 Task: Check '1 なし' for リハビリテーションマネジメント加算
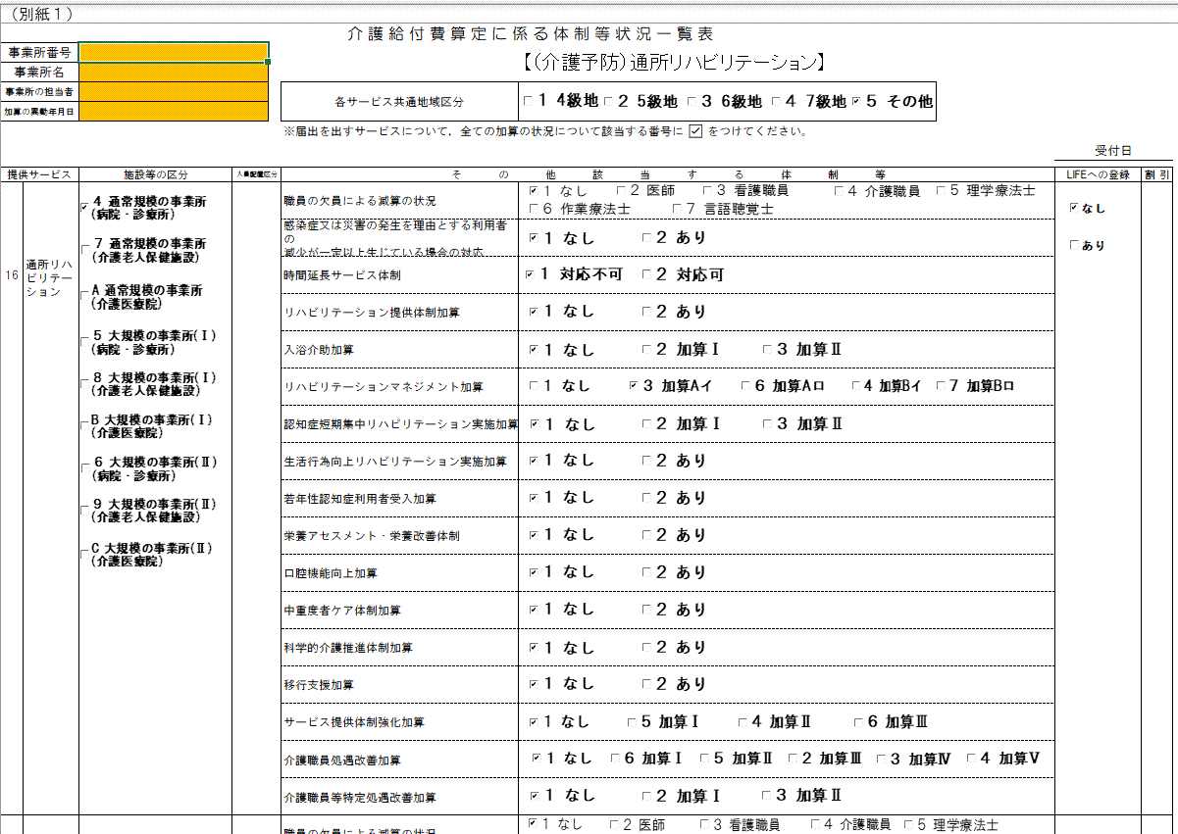coord(534,386)
